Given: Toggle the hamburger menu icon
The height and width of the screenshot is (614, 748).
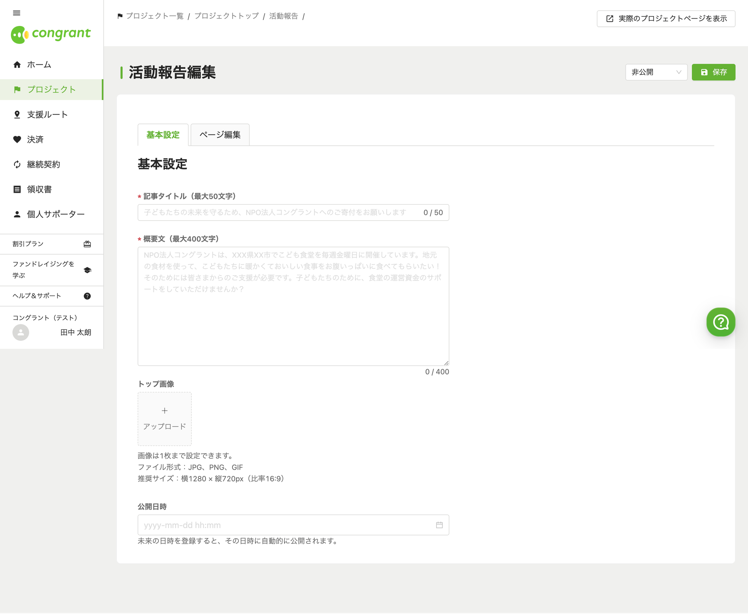Looking at the screenshot, I should tap(16, 13).
